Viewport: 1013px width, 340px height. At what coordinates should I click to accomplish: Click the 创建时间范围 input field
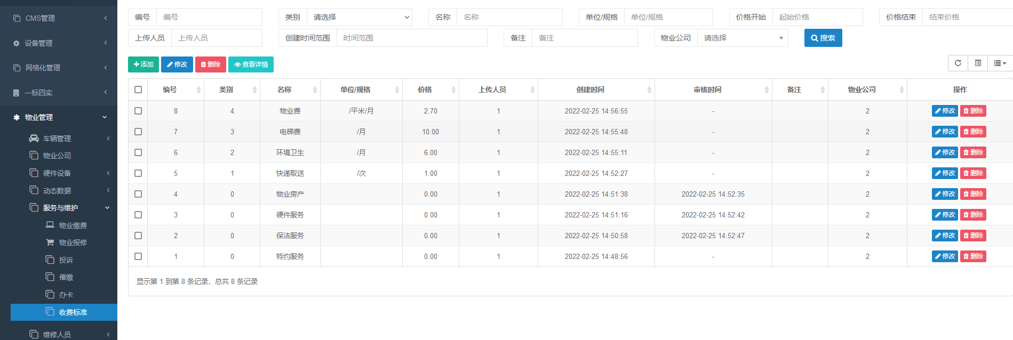click(411, 38)
